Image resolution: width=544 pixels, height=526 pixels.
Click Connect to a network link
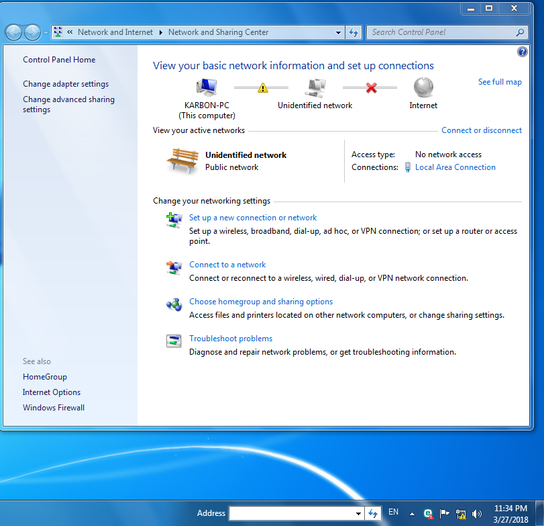coord(227,265)
